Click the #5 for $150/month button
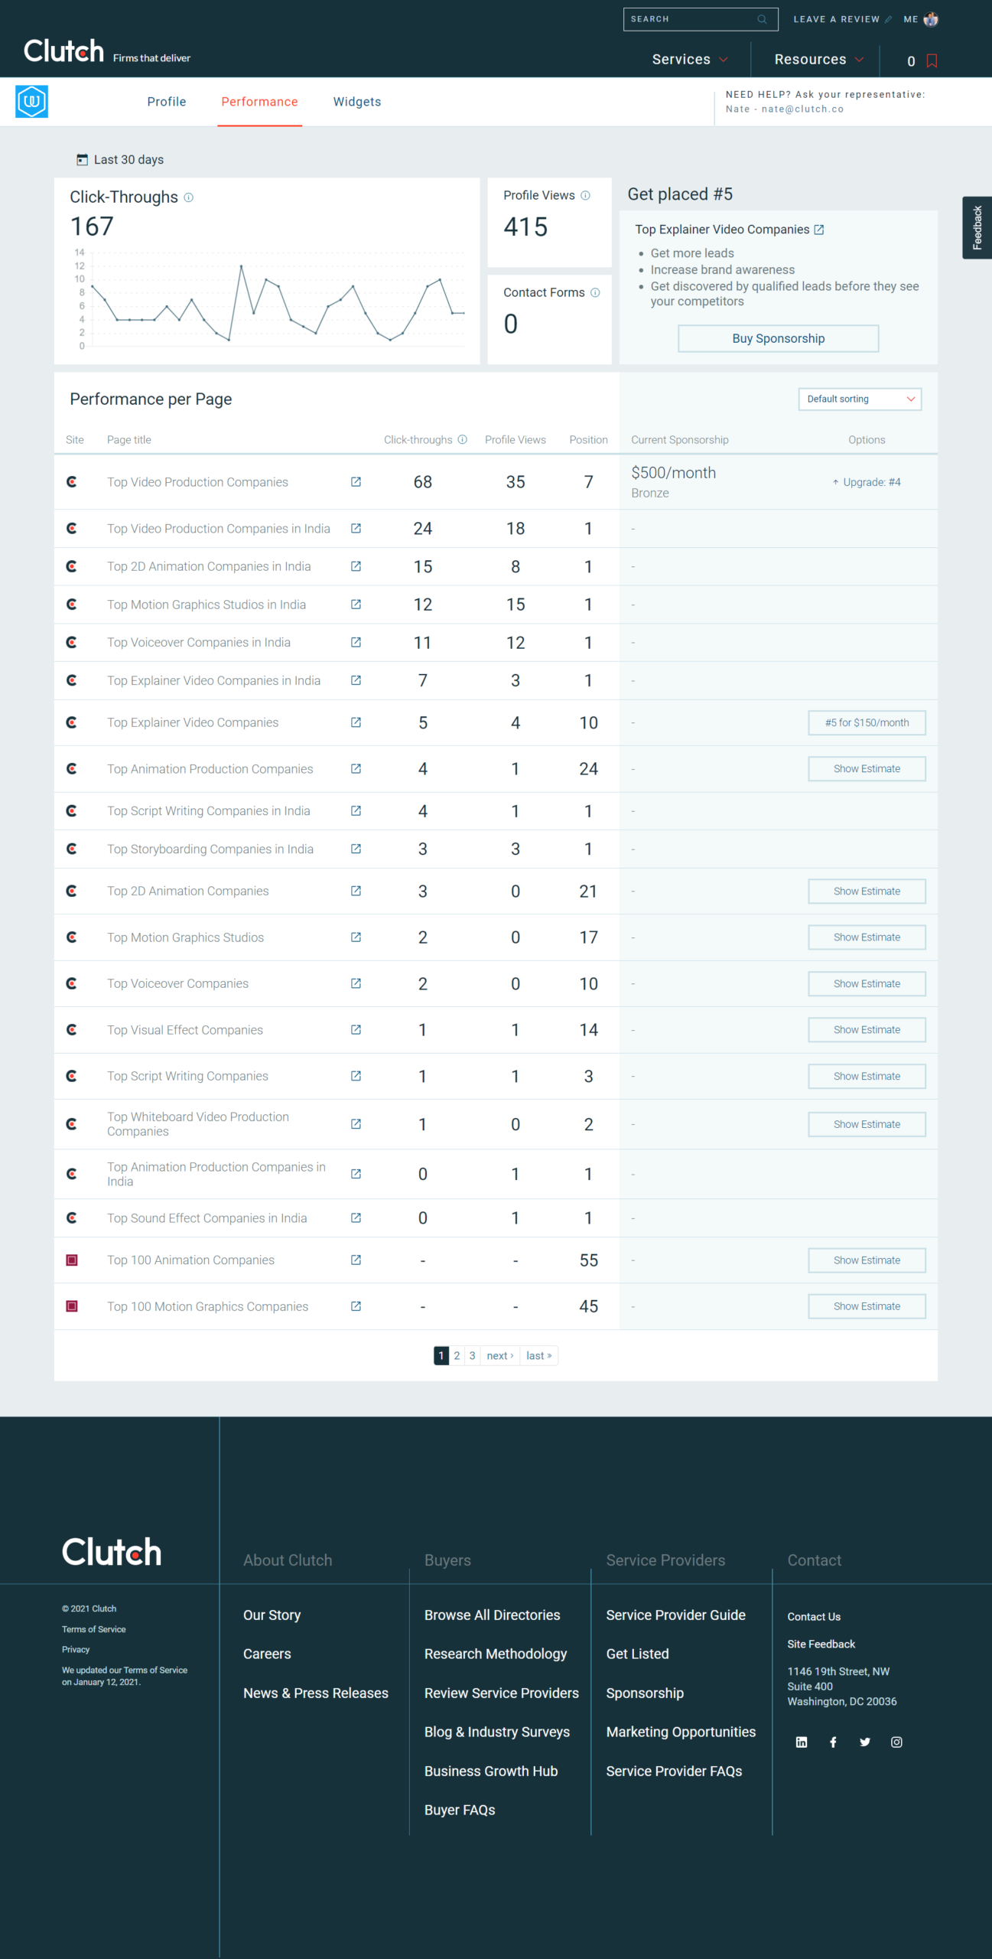 [x=867, y=722]
